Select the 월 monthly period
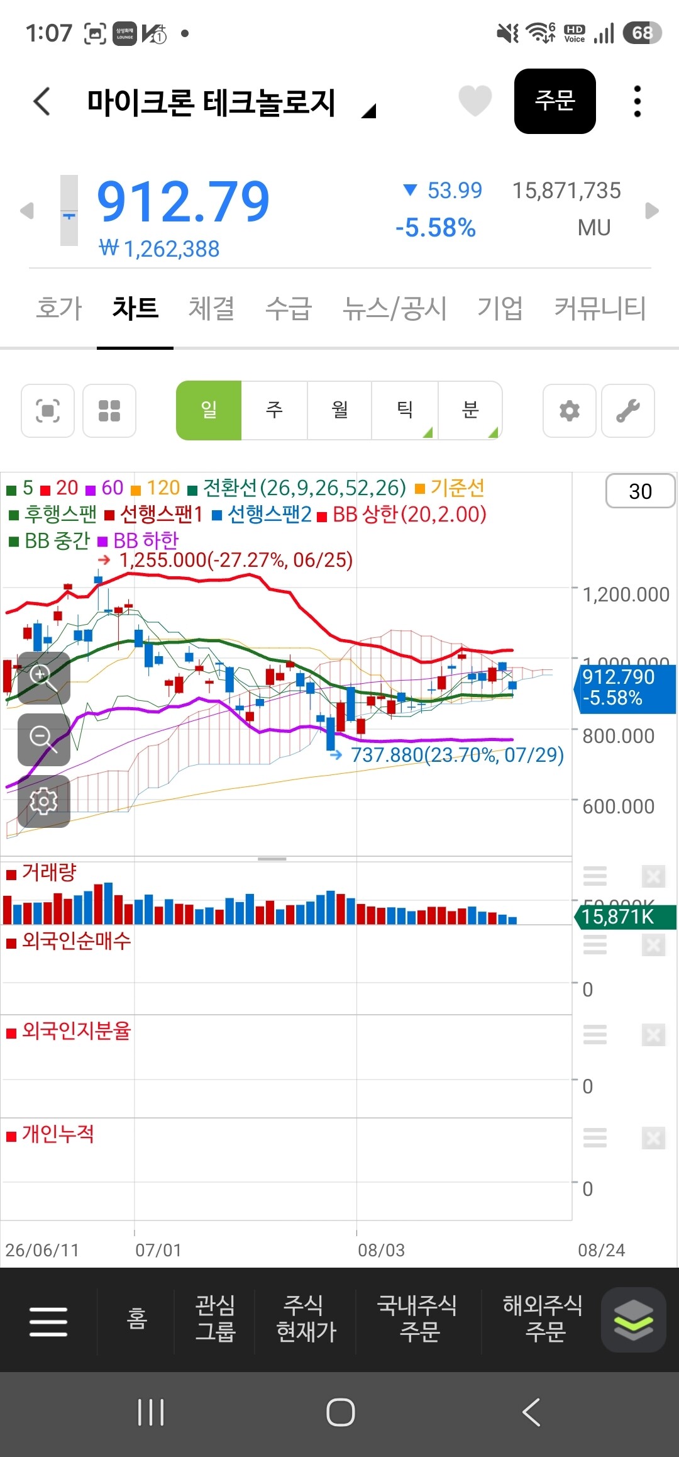679x1457 pixels. coord(339,410)
